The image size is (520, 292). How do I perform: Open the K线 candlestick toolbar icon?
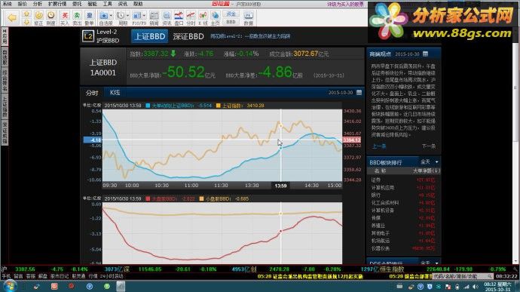[x=203, y=18]
